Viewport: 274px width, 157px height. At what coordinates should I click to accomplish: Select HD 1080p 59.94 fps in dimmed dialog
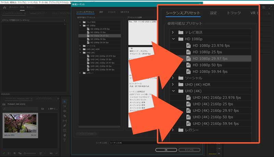(99, 43)
